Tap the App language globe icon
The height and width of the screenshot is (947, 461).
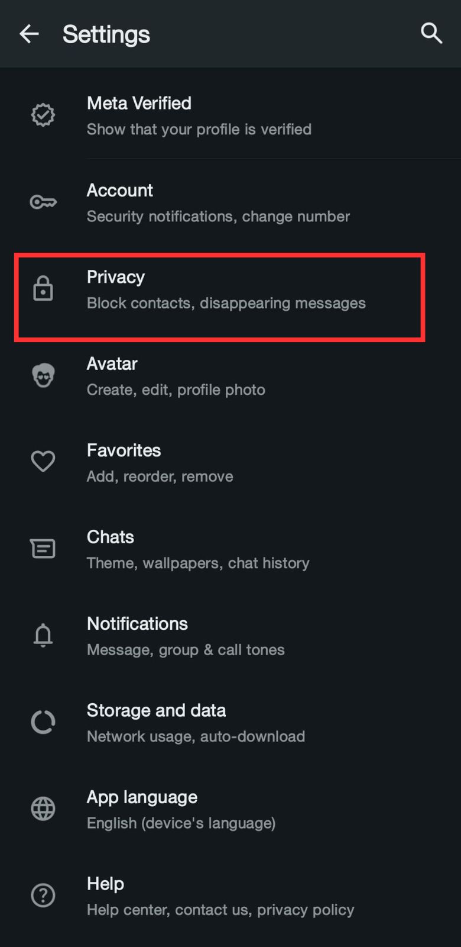pos(43,809)
